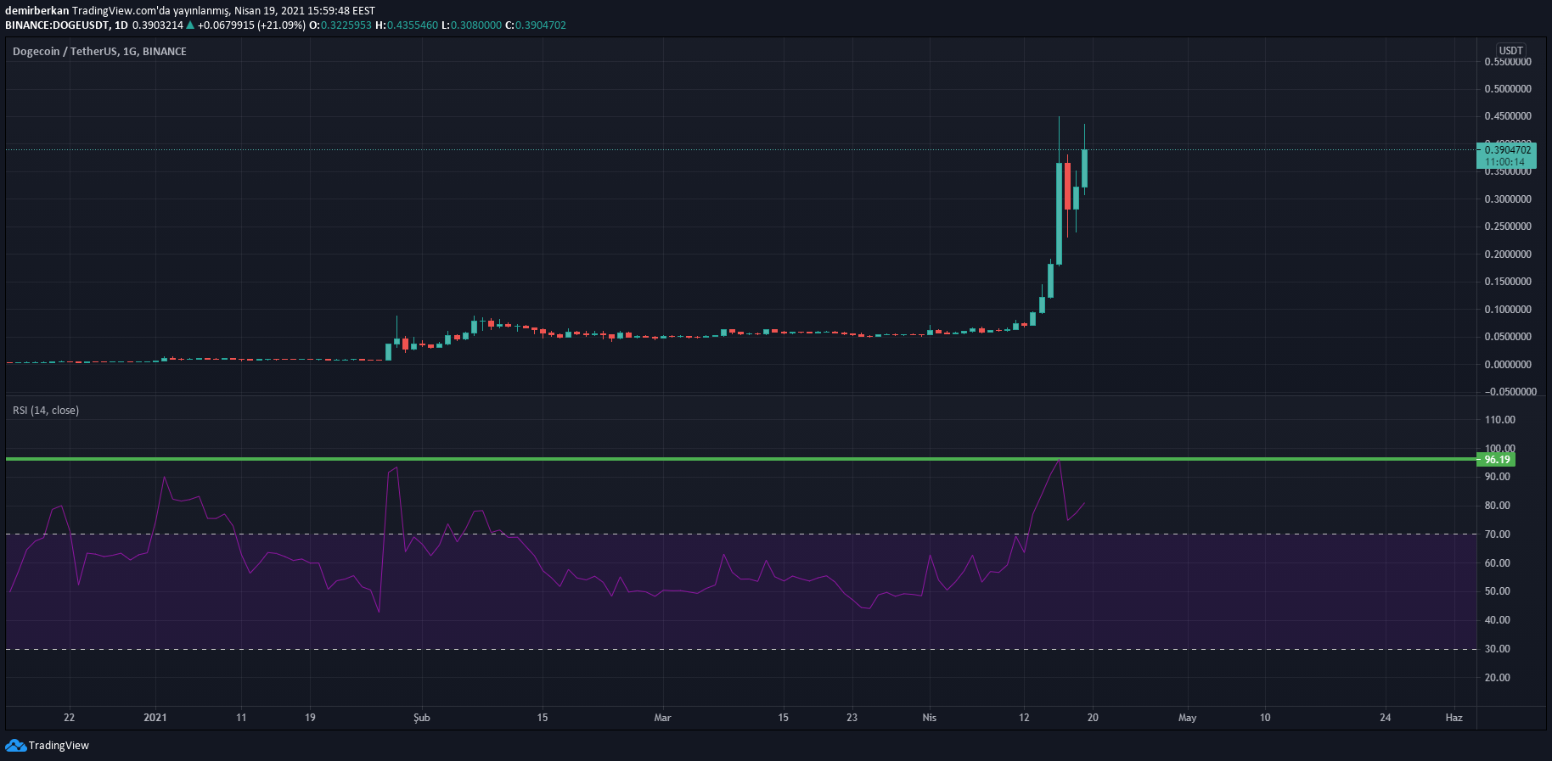This screenshot has height=761, width=1552.
Task: Click the 60.00 RSI axis label
Action: click(x=1498, y=563)
